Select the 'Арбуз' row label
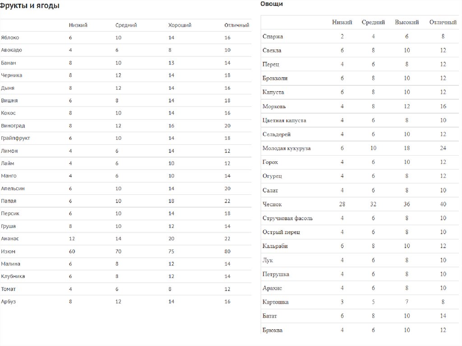Viewport: 462px width, 346px height. tap(9, 302)
